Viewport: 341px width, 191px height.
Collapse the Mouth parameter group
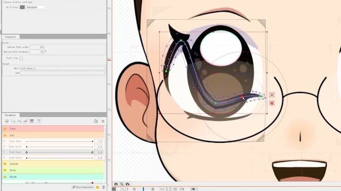tap(5, 177)
